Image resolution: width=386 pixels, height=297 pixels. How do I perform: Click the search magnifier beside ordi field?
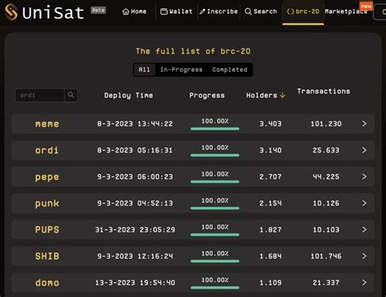71,95
